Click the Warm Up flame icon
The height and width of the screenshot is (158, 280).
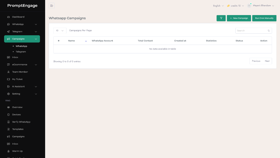[x=8, y=151]
